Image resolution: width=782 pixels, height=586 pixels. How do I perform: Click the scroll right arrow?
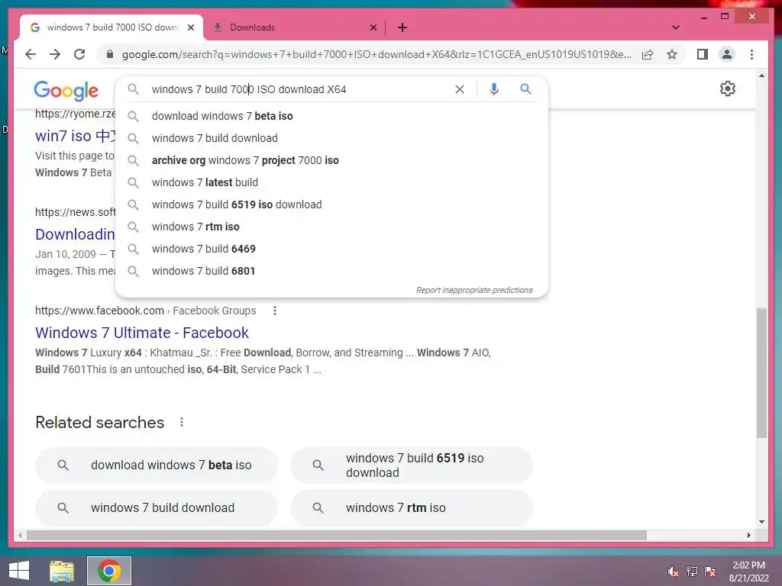coord(748,535)
